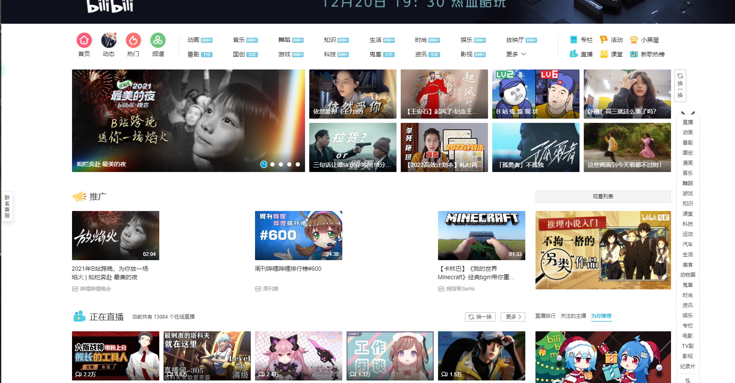The image size is (735, 383).
Task: Click the 联系客服 side tab
Action: point(7,206)
